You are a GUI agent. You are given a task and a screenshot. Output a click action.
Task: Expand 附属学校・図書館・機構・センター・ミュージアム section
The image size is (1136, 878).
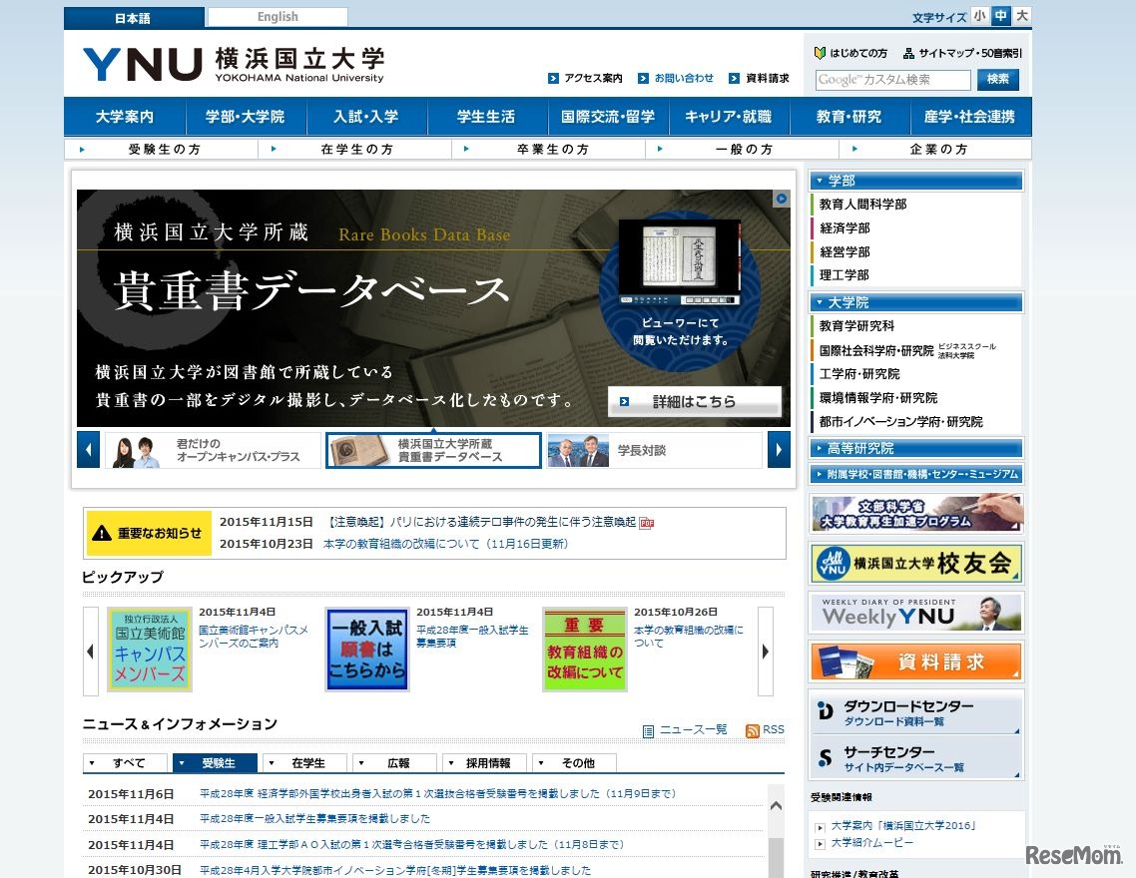[915, 474]
